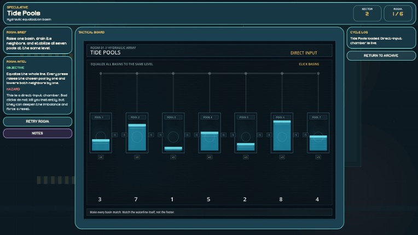Screen dimensions: 418x235
Task: Select the circle inside Pool 3
Action: tap(173, 136)
